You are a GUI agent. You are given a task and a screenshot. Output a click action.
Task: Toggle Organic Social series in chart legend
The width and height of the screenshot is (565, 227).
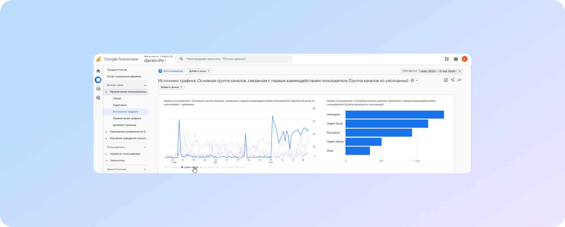tap(190, 167)
